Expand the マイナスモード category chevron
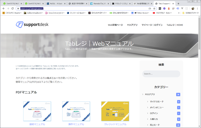 point(148,102)
